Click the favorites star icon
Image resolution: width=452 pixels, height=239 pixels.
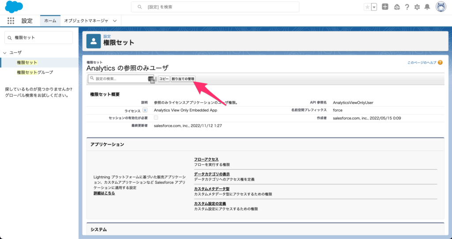coord(367,7)
